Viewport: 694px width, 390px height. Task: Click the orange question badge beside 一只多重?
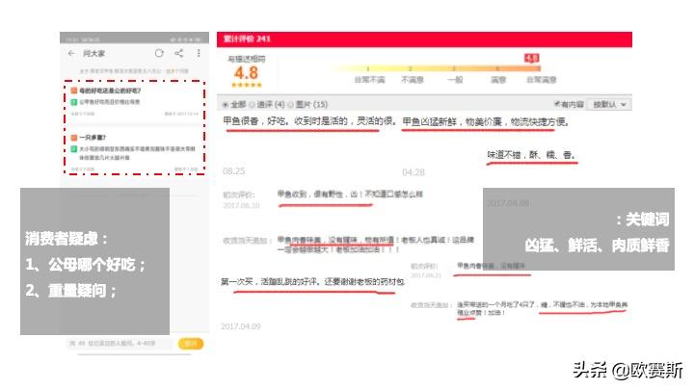click(x=74, y=138)
